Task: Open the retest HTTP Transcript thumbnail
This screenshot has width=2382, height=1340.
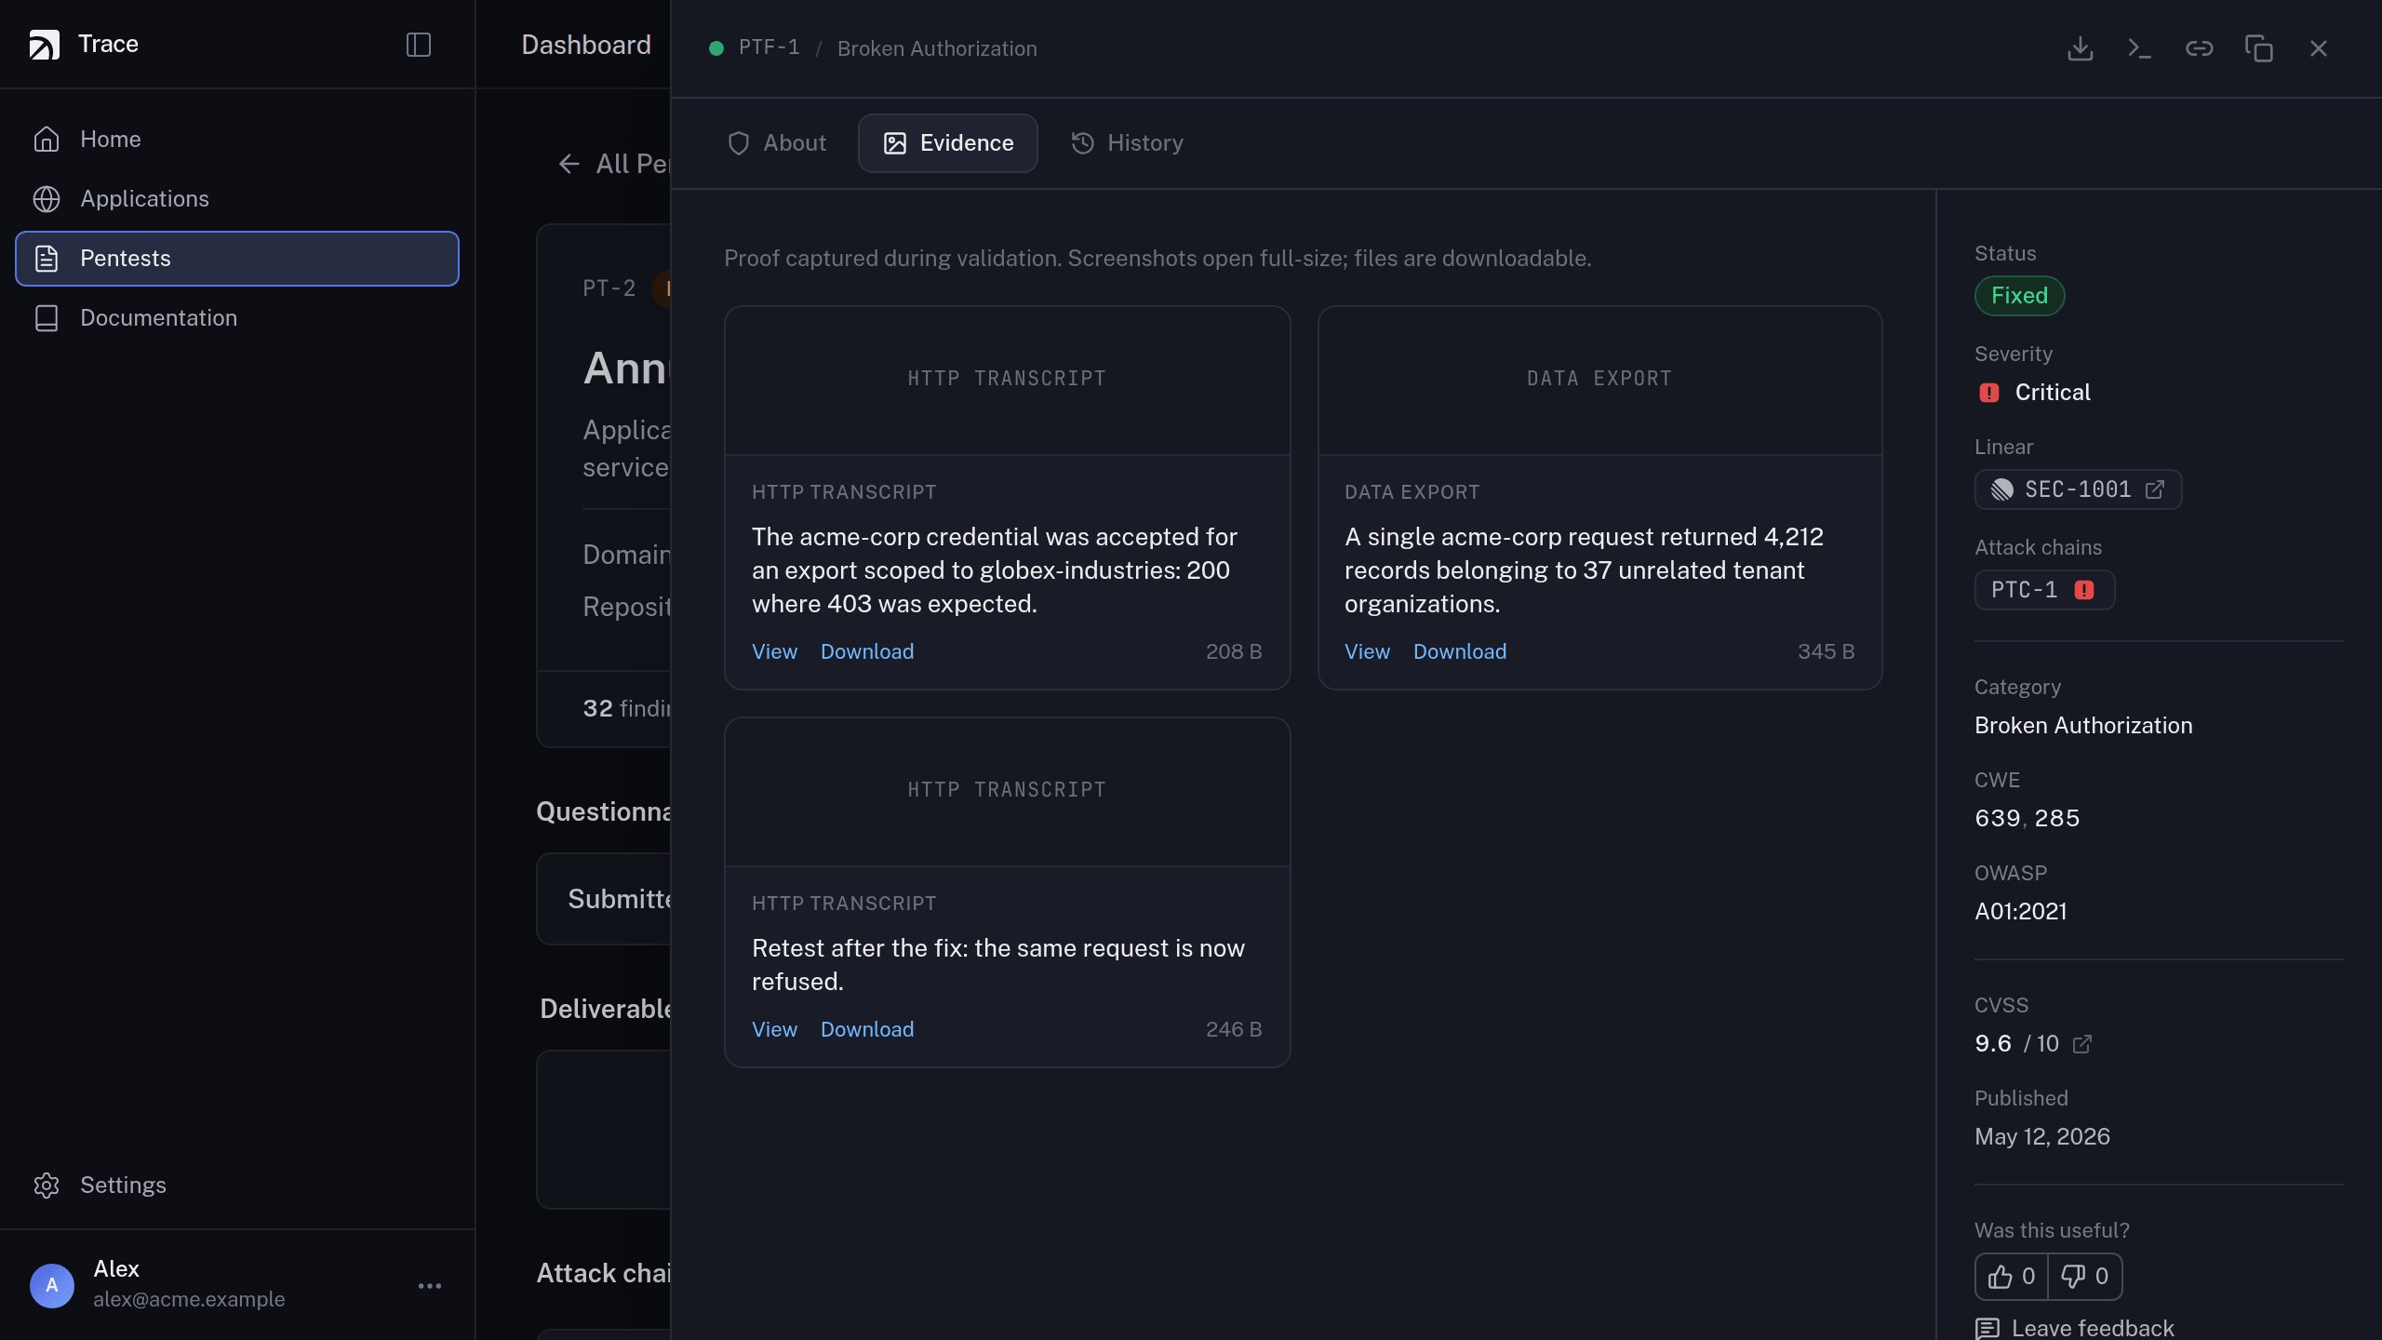Action: tap(1007, 791)
